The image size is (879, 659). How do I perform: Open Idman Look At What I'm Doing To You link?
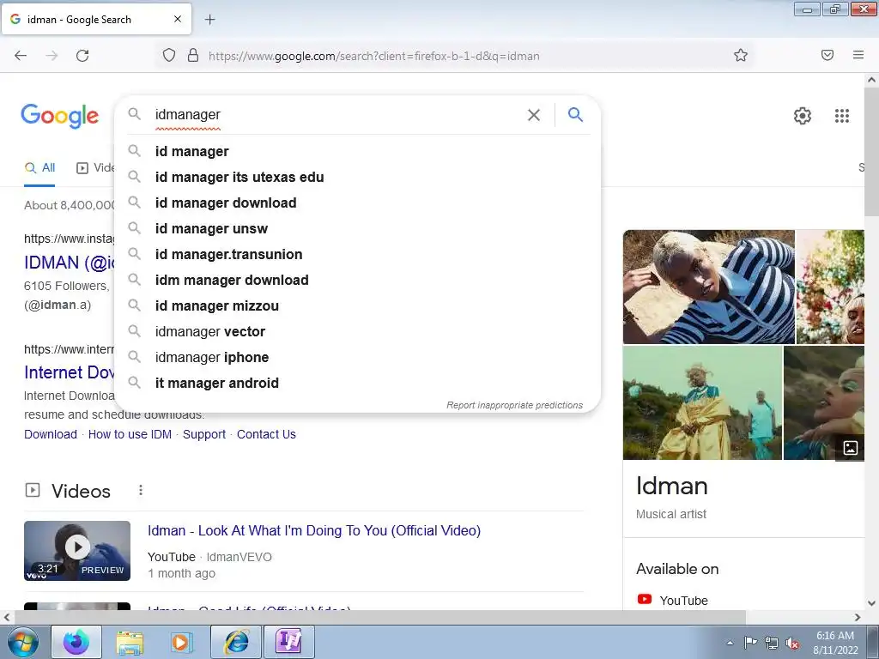point(314,530)
